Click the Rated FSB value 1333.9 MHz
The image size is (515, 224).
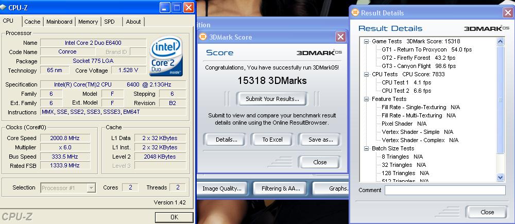click(x=65, y=165)
